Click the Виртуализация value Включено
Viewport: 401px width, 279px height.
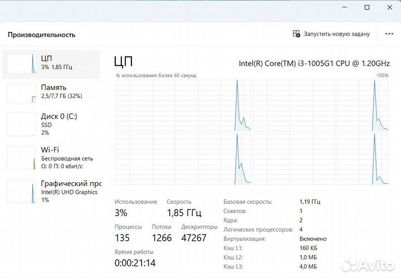(313, 239)
